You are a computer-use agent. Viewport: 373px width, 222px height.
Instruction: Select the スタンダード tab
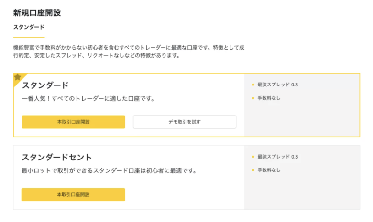[x=29, y=27]
